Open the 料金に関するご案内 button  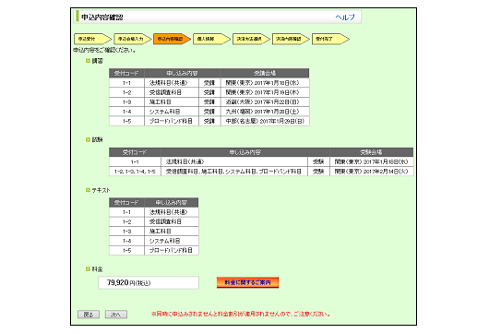[247, 282]
